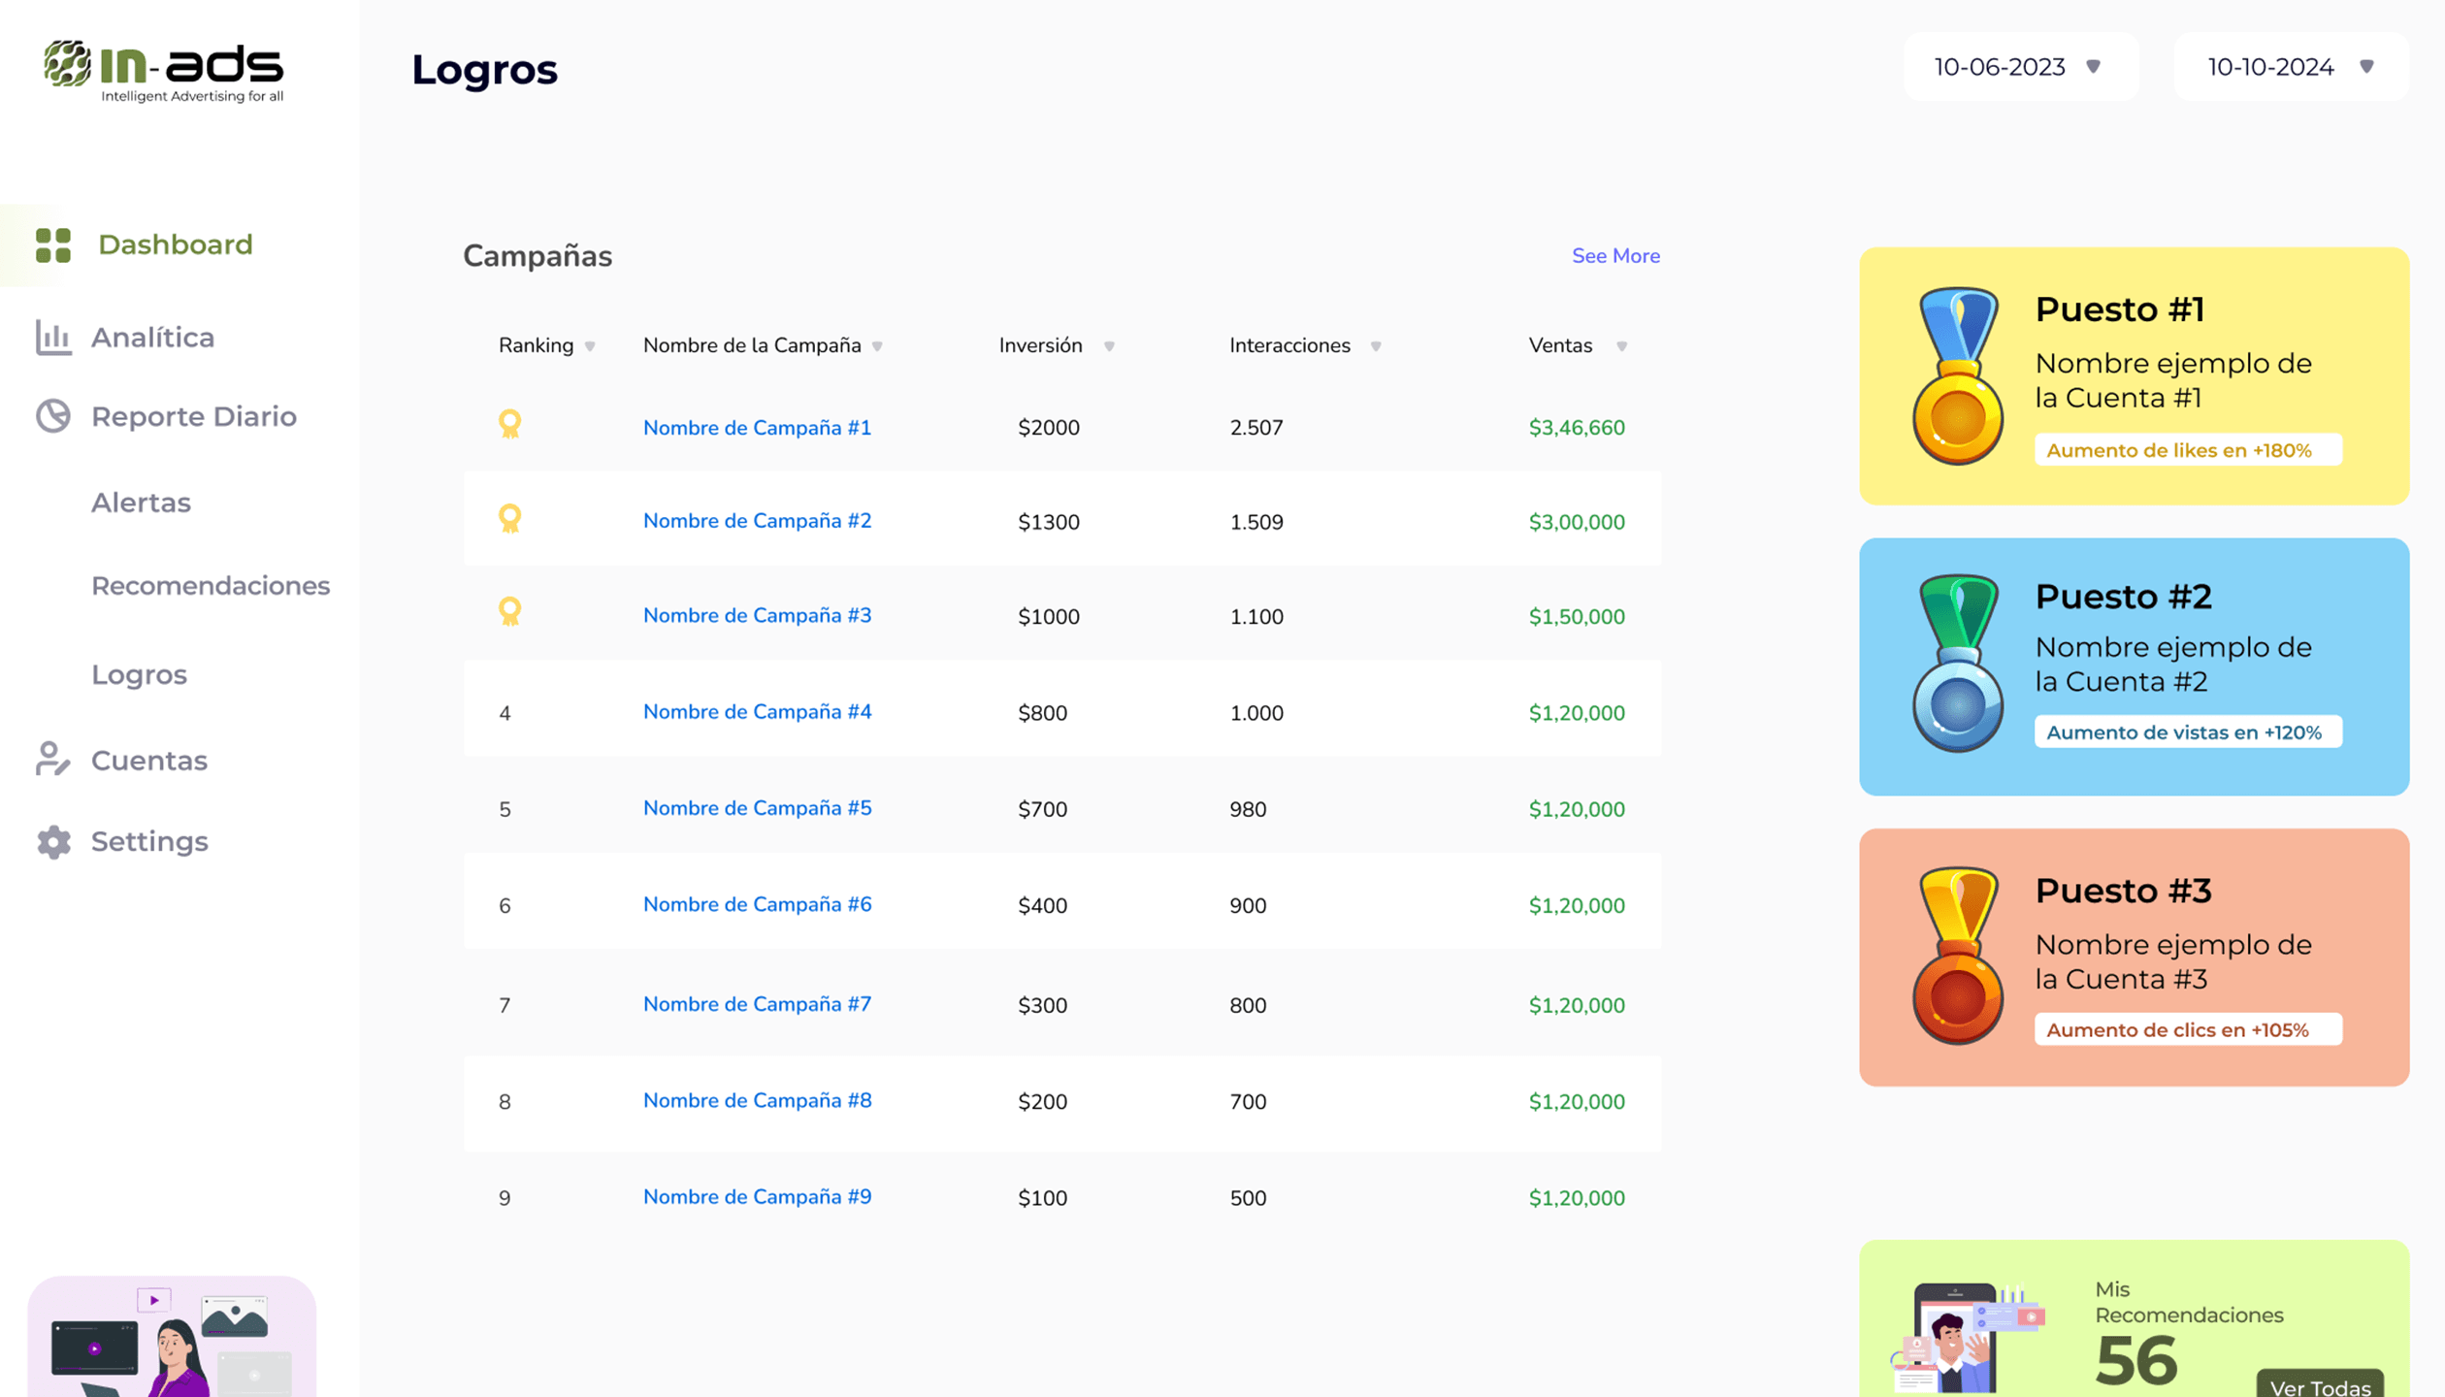Click the In-ads logo
This screenshot has width=2445, height=1397.
click(x=163, y=70)
